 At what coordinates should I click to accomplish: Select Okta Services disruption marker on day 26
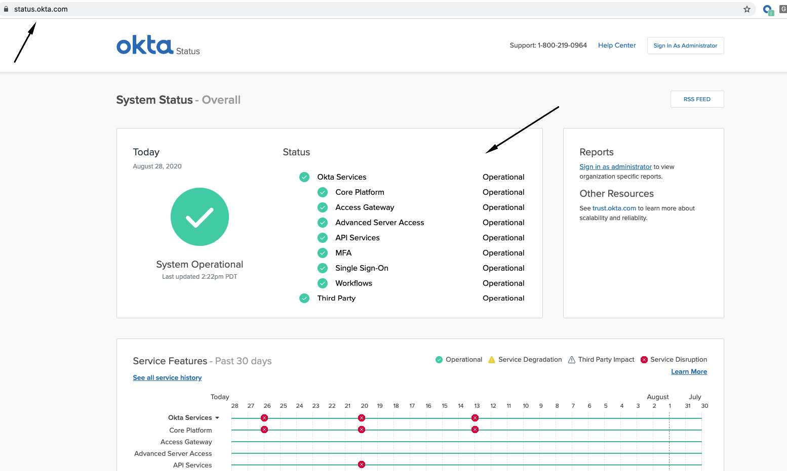[264, 418]
